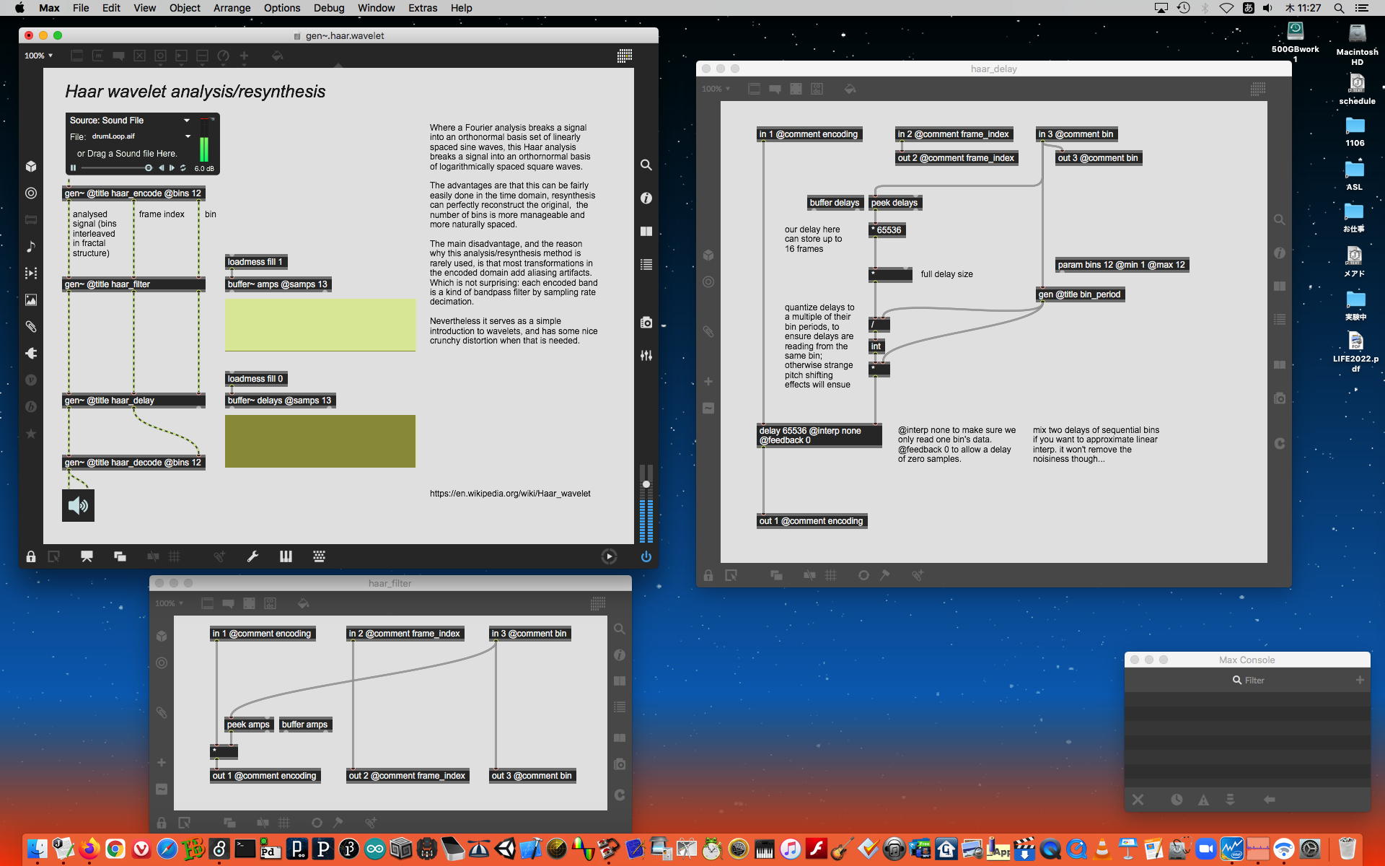The width and height of the screenshot is (1385, 866).
Task: Open the Arrange menu
Action: tap(232, 8)
